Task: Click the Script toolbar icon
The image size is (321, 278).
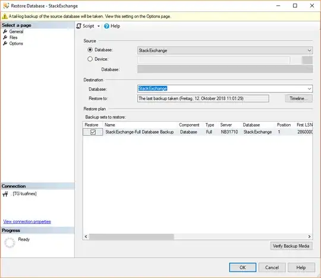Action: click(79, 26)
